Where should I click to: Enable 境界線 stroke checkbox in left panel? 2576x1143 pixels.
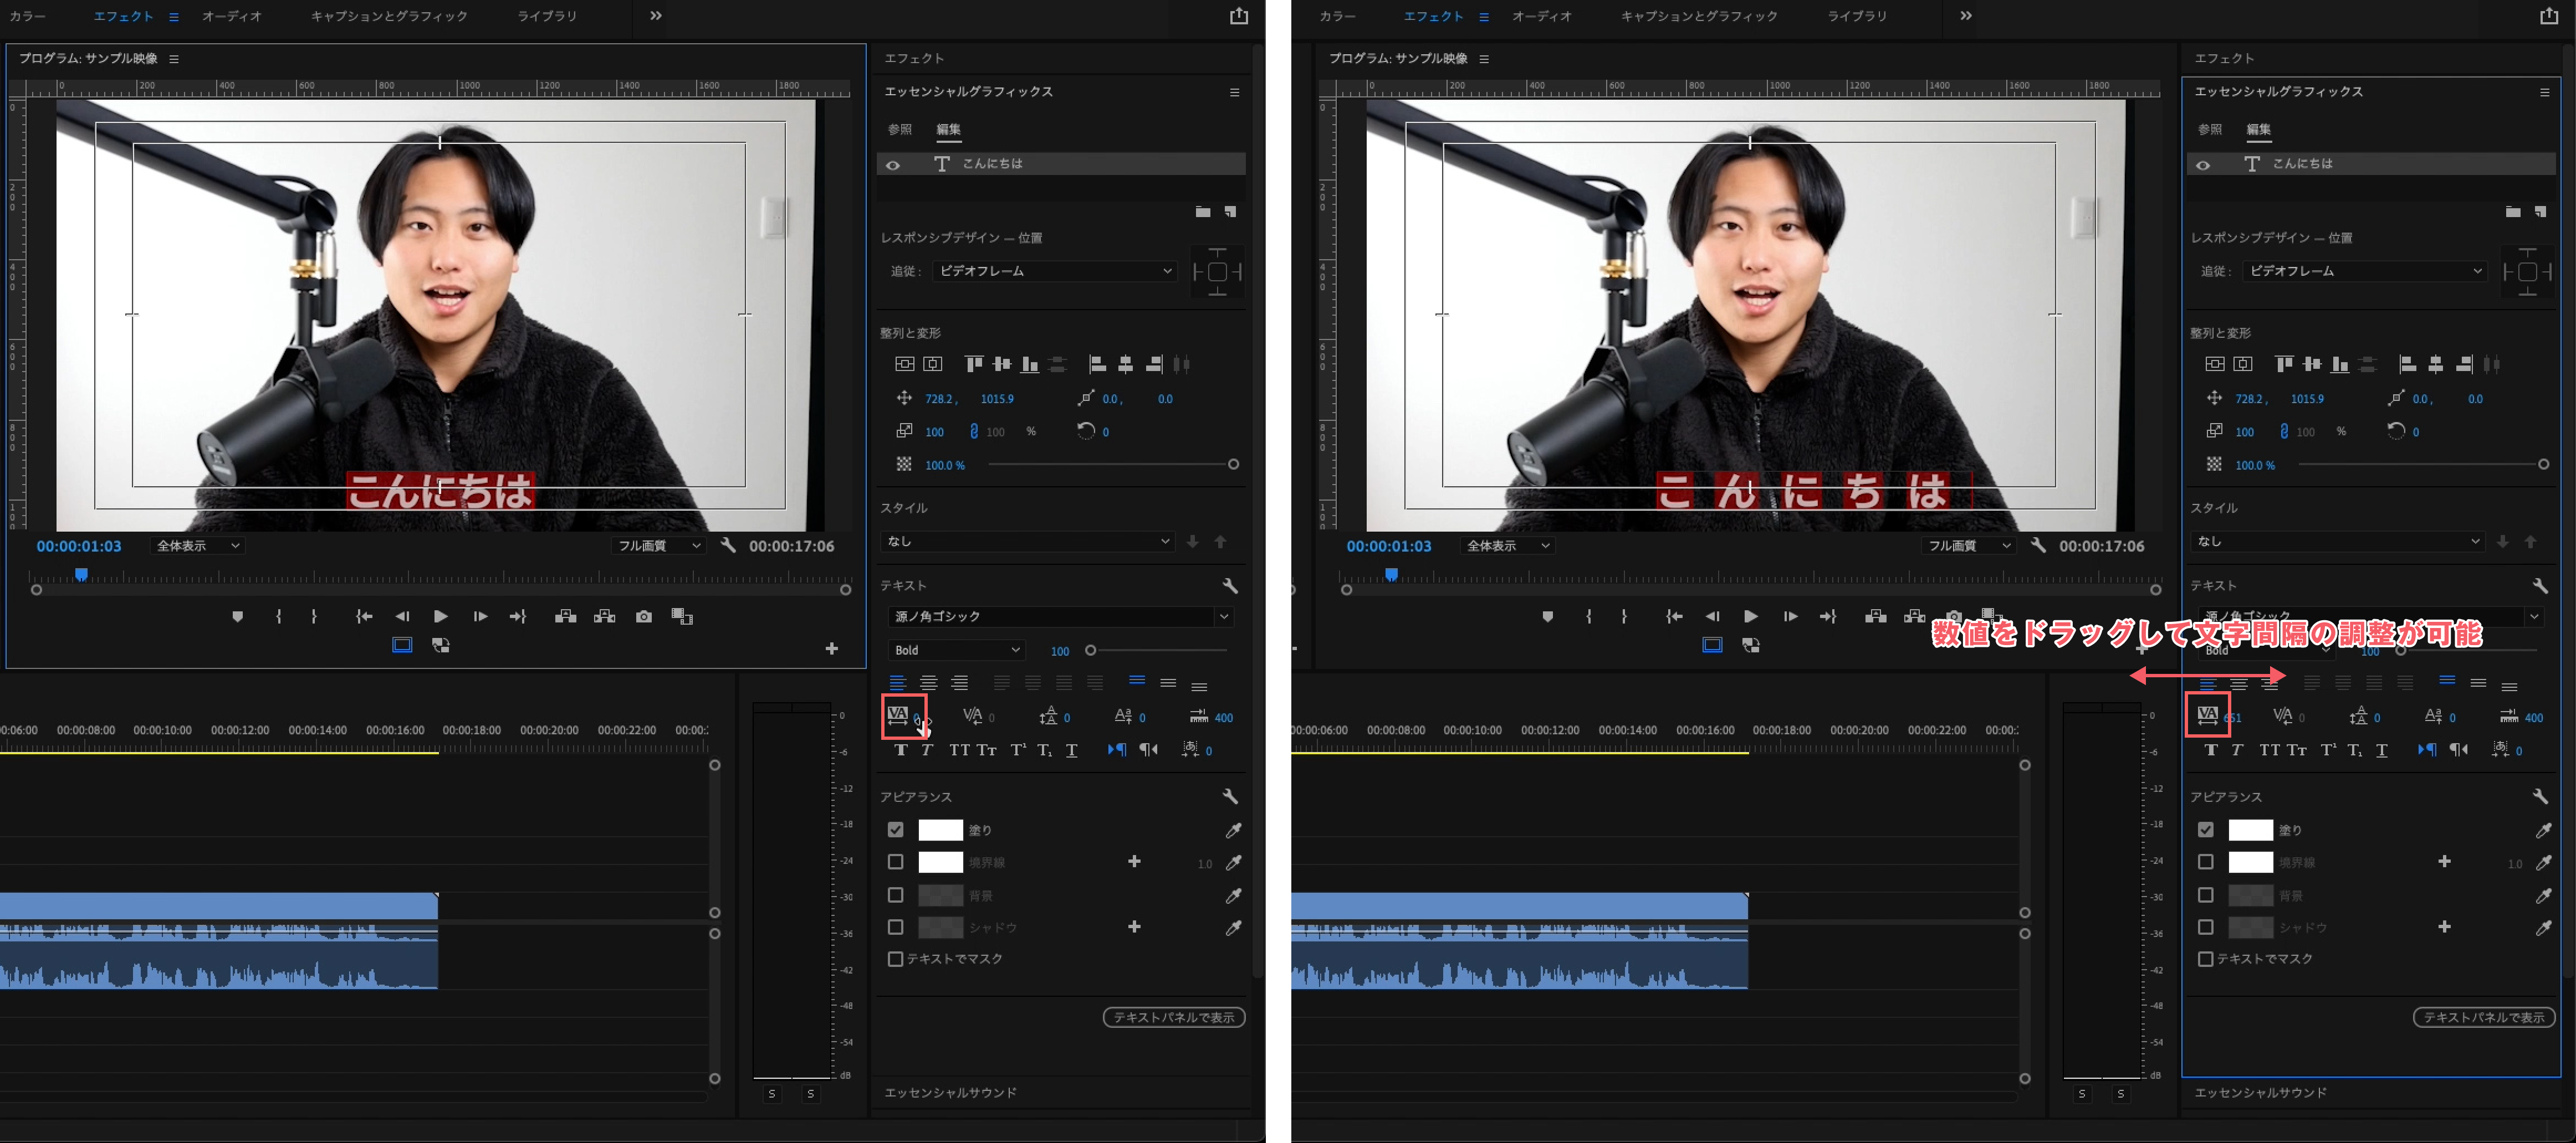895,861
